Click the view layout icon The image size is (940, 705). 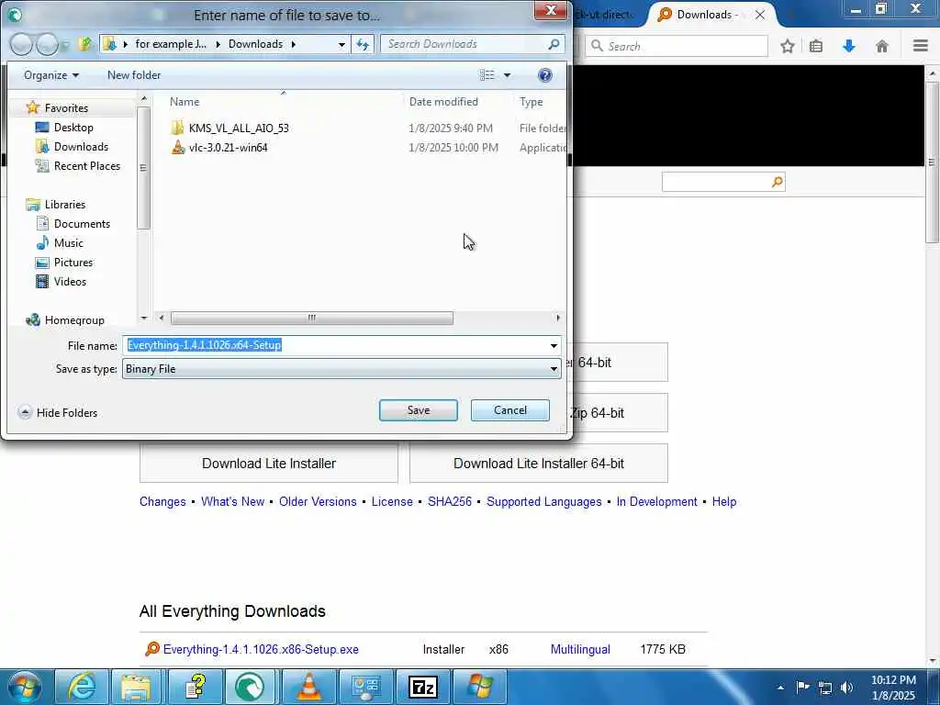(x=487, y=75)
